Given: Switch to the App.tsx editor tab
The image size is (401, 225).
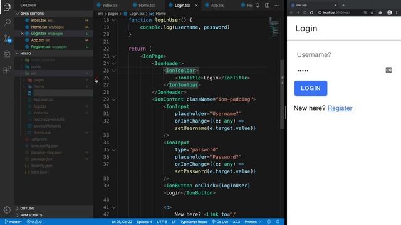Looking at the screenshot, I should point(217,6).
